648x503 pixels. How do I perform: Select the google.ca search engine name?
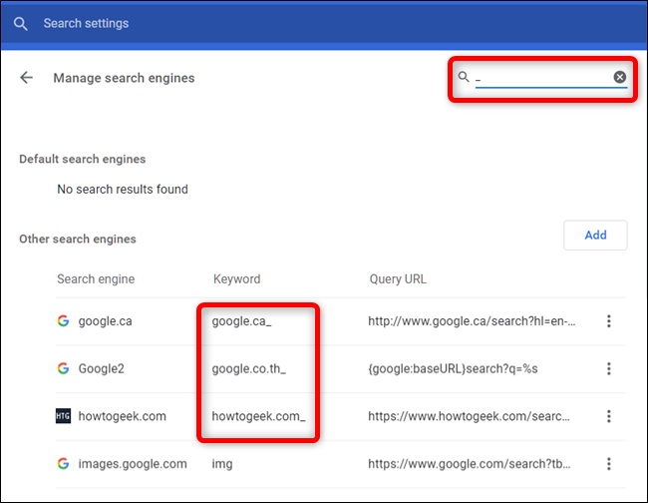click(x=105, y=321)
